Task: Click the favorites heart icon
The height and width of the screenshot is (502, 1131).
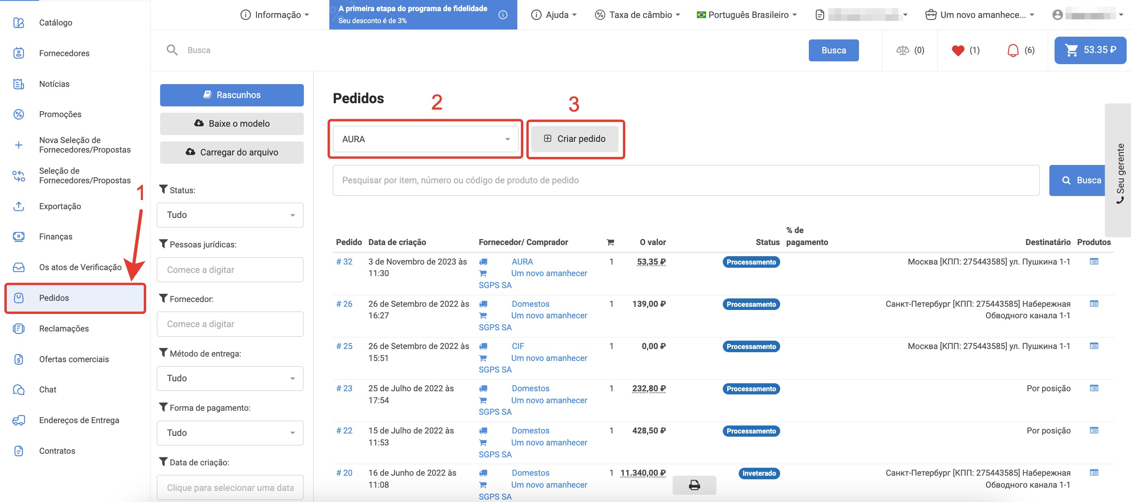Action: point(958,51)
